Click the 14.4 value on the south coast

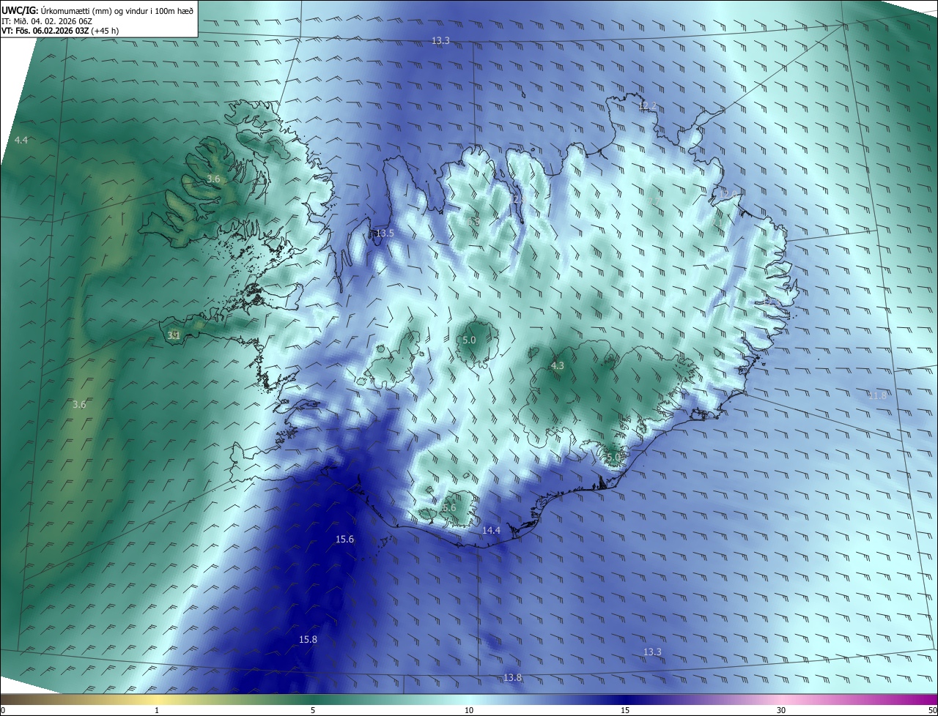pyautogui.click(x=491, y=531)
